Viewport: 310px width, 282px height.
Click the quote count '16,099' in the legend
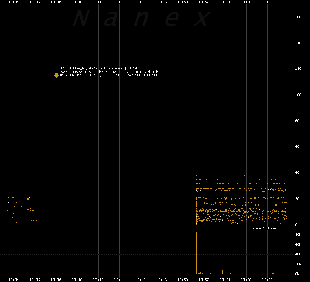tap(76, 75)
